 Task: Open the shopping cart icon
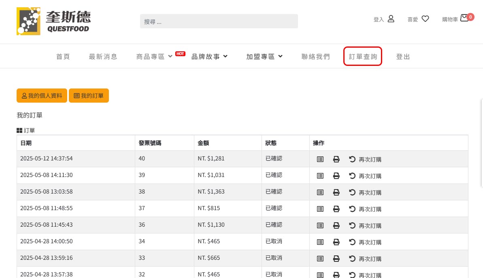point(464,18)
